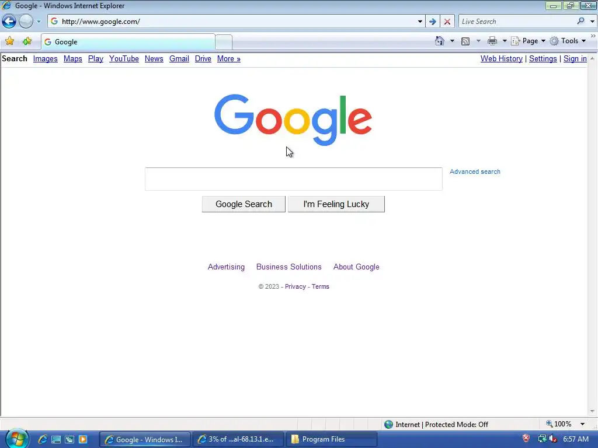Image resolution: width=598 pixels, height=448 pixels.
Task: Click the page scrollbar down arrow
Action: (x=592, y=411)
